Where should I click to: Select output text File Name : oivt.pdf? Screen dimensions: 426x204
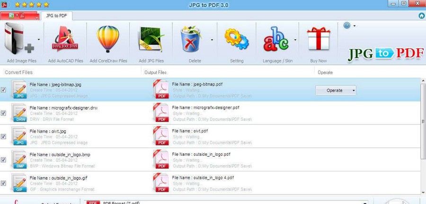click(x=190, y=131)
